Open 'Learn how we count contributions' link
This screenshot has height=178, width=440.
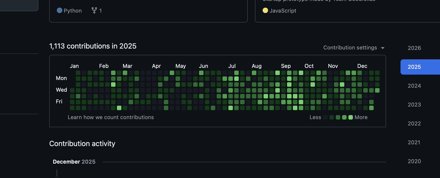tap(111, 117)
